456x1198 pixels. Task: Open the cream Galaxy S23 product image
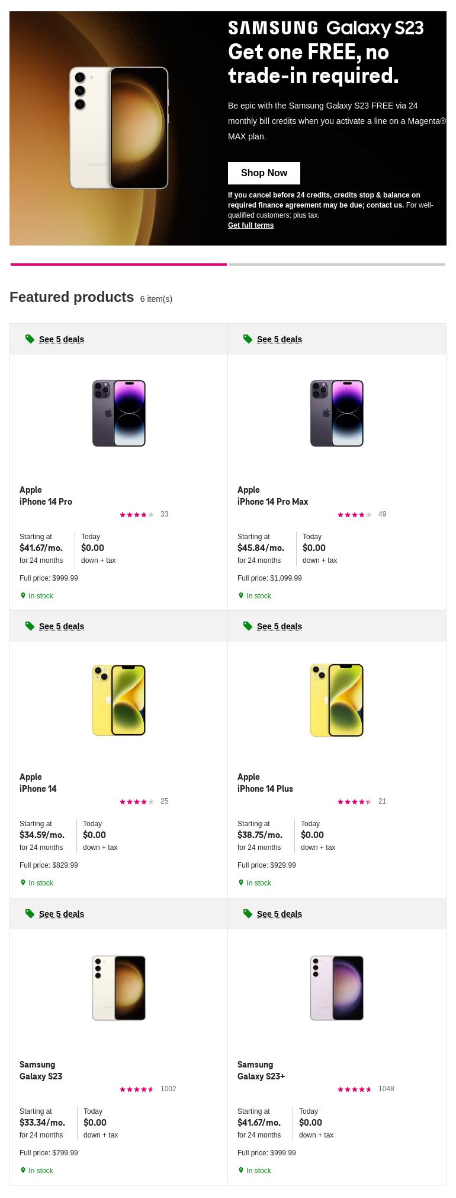(118, 988)
